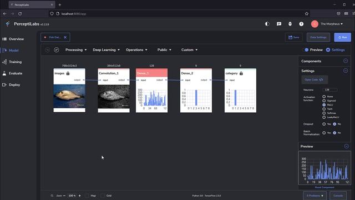Toggle the Preview switch
355x200 pixels.
click(x=306, y=50)
